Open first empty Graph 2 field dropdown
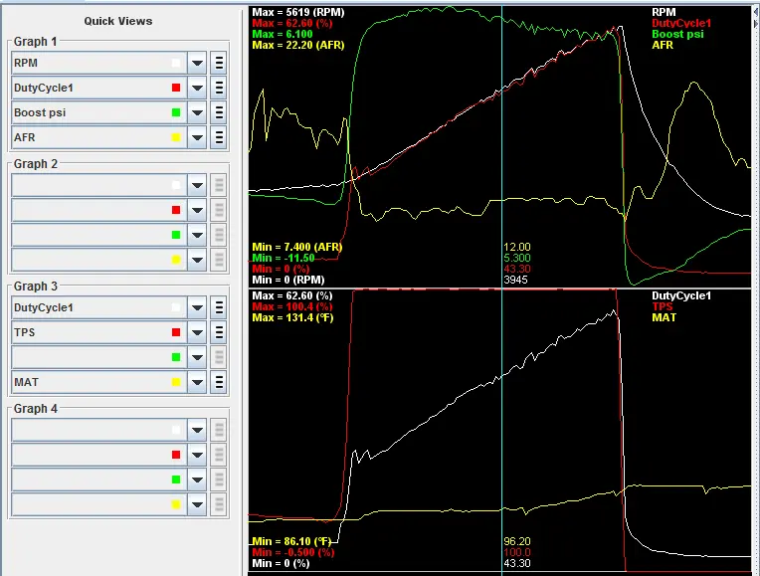The height and width of the screenshot is (576, 760). click(x=197, y=185)
